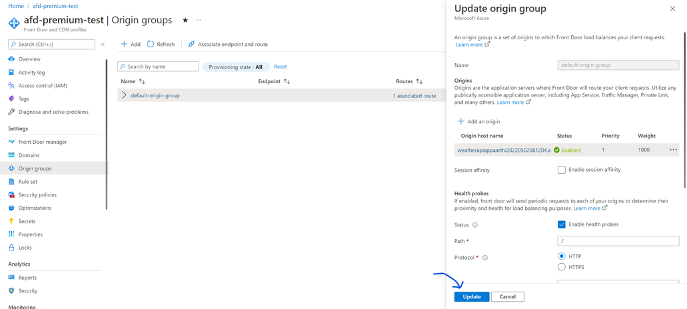
Task: Sort the table by Name column
Action: click(x=133, y=81)
